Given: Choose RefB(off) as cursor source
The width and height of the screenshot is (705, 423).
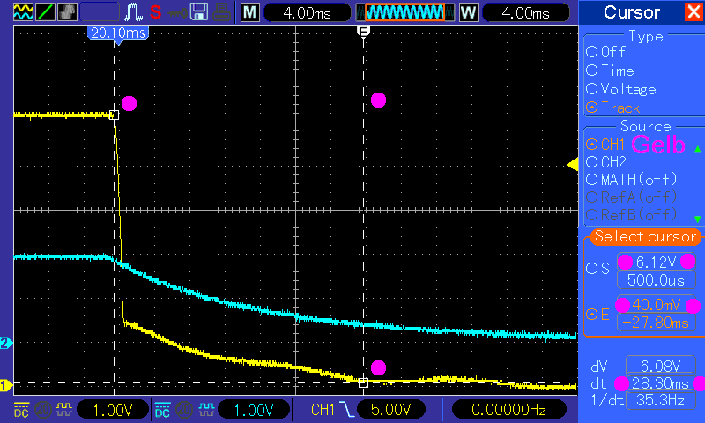Looking at the screenshot, I should 631,214.
